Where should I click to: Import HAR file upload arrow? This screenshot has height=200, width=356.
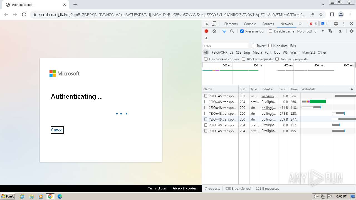(x=340, y=31)
